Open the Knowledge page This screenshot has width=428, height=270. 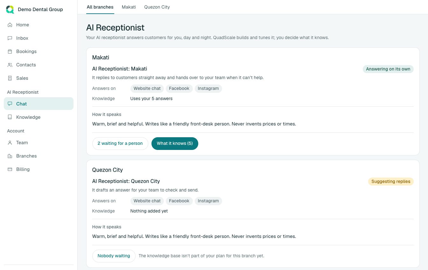39,117
